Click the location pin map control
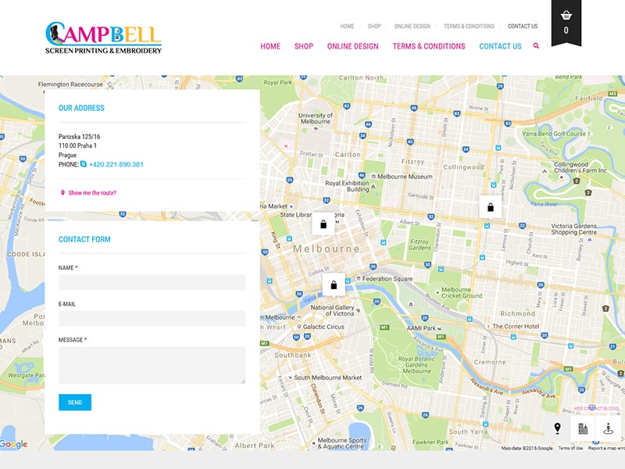Screen dimensions: 625x469 click(558, 428)
